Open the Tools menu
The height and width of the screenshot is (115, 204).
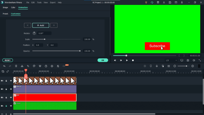39,2
